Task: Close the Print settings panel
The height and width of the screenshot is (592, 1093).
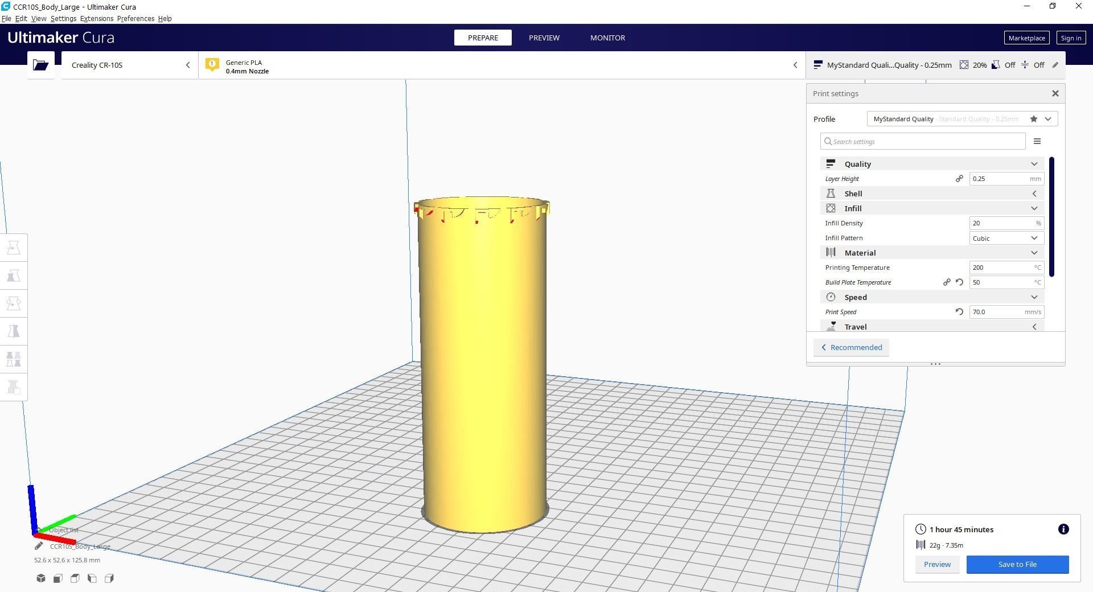Action: coord(1055,93)
